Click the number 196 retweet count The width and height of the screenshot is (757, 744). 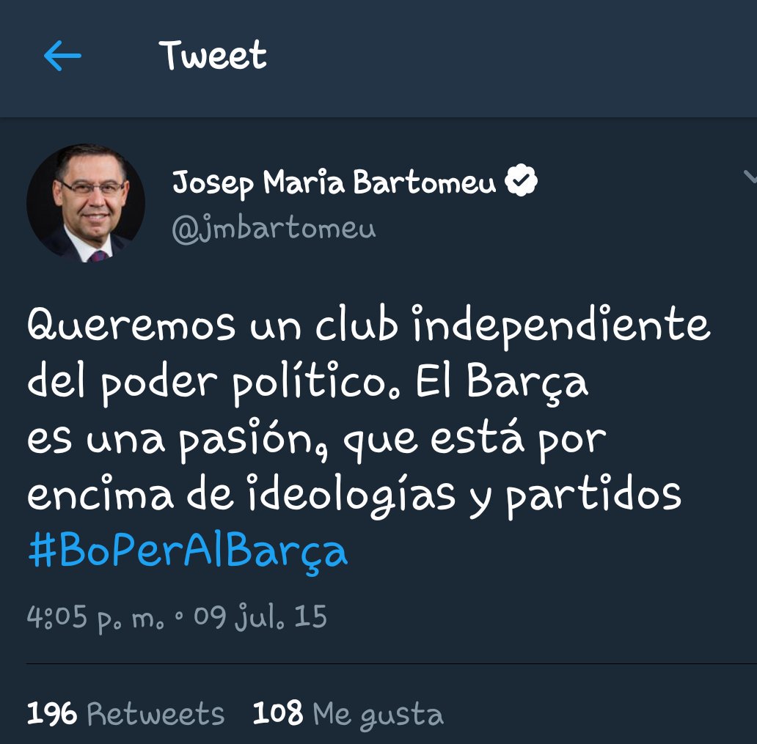(x=51, y=714)
